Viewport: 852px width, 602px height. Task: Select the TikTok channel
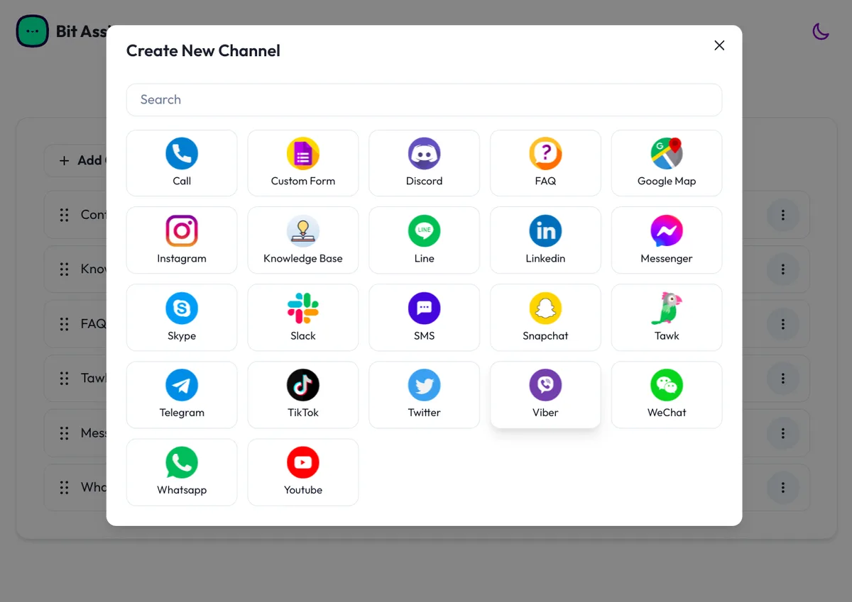303,395
